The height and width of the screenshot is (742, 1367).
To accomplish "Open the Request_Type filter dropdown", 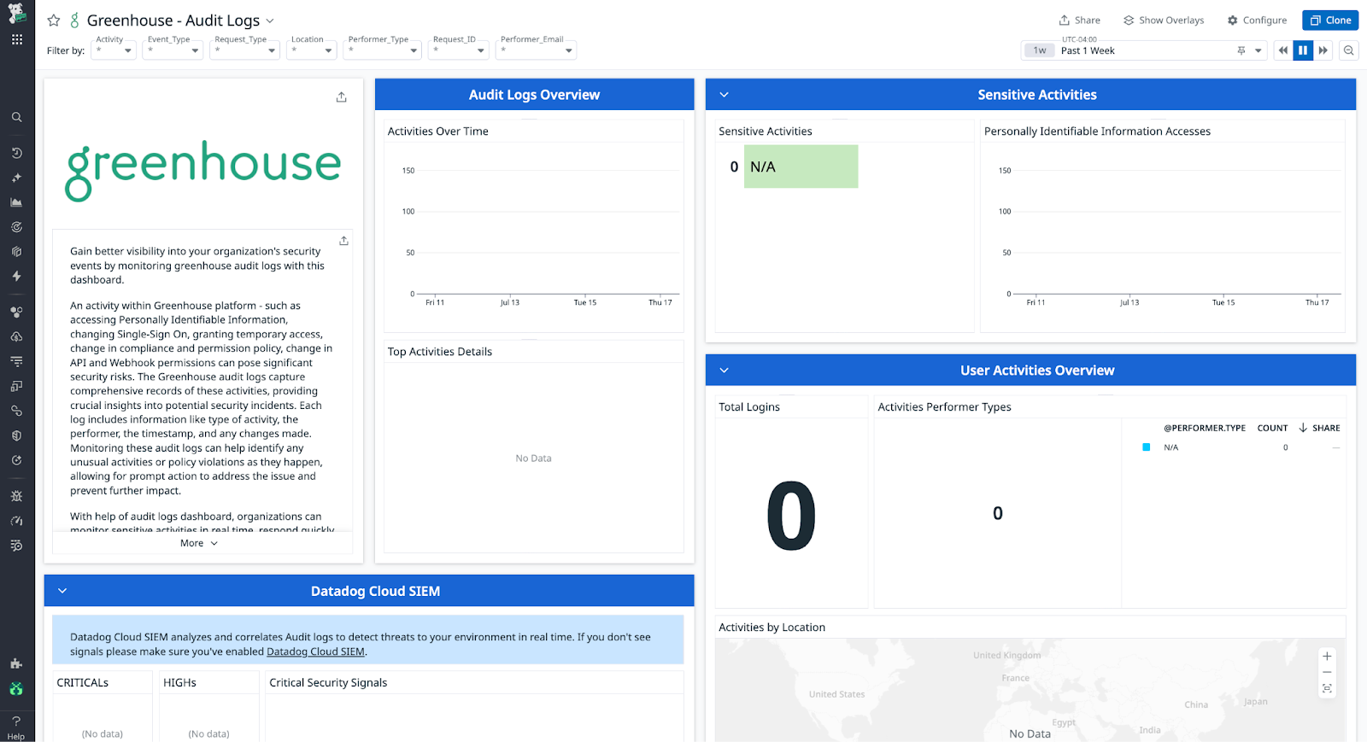I will (x=245, y=50).
